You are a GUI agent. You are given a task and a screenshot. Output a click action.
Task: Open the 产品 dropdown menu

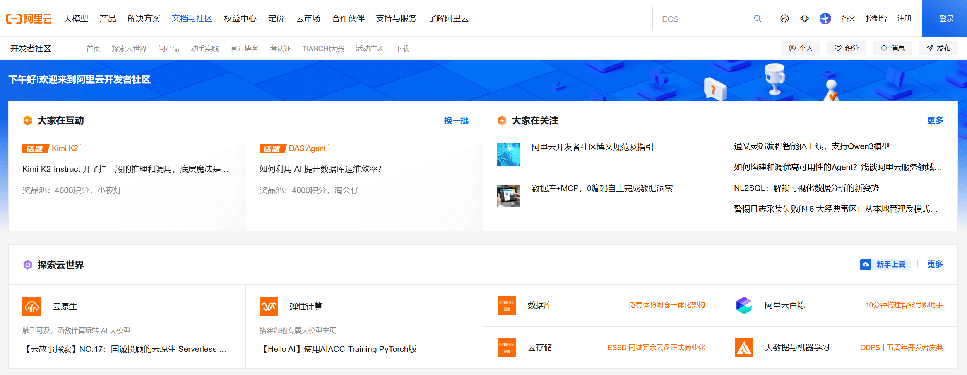[107, 19]
